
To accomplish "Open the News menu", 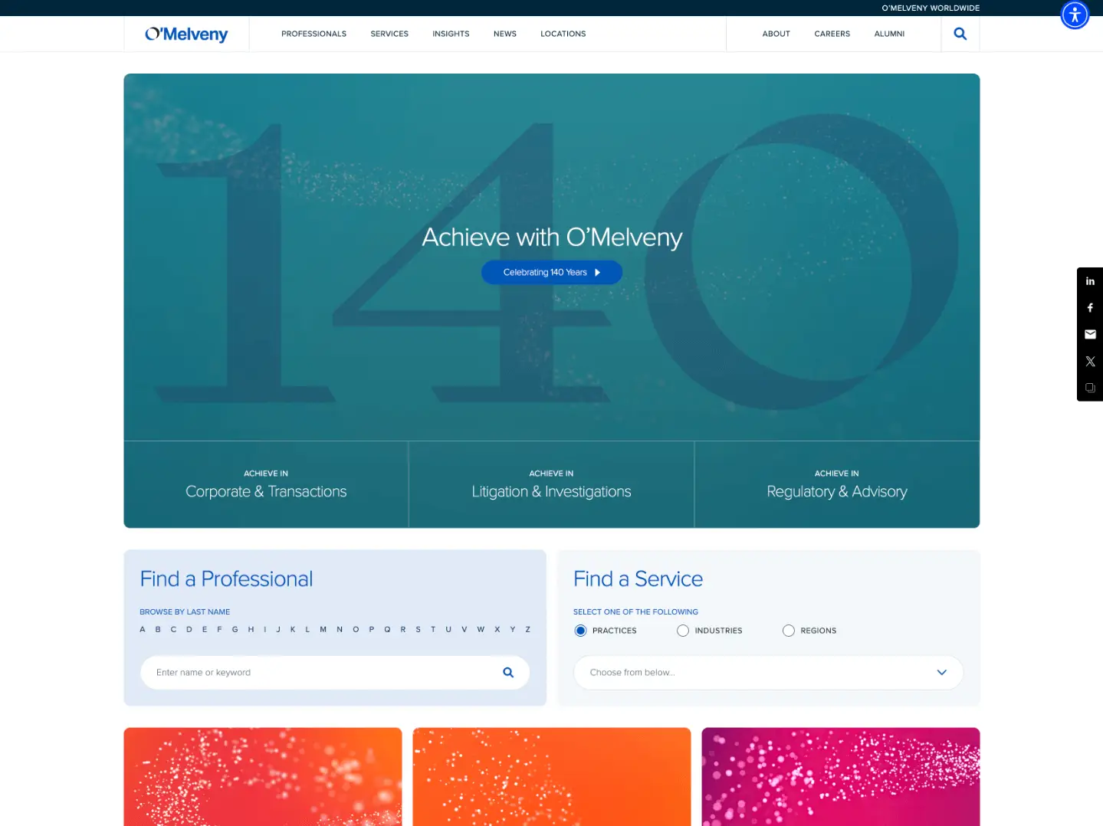I will point(505,34).
